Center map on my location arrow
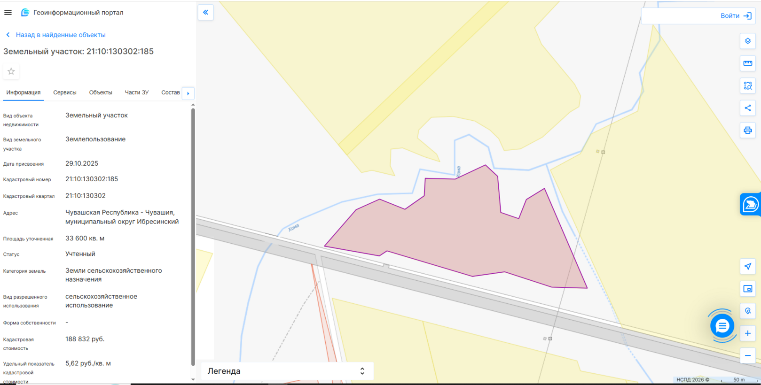 tap(747, 266)
